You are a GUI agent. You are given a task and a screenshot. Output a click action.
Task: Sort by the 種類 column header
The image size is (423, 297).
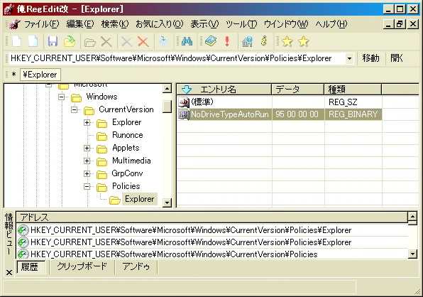353,89
